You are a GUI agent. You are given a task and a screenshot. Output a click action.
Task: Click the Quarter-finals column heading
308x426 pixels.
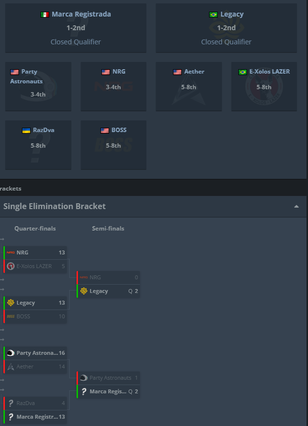pyautogui.click(x=35, y=229)
